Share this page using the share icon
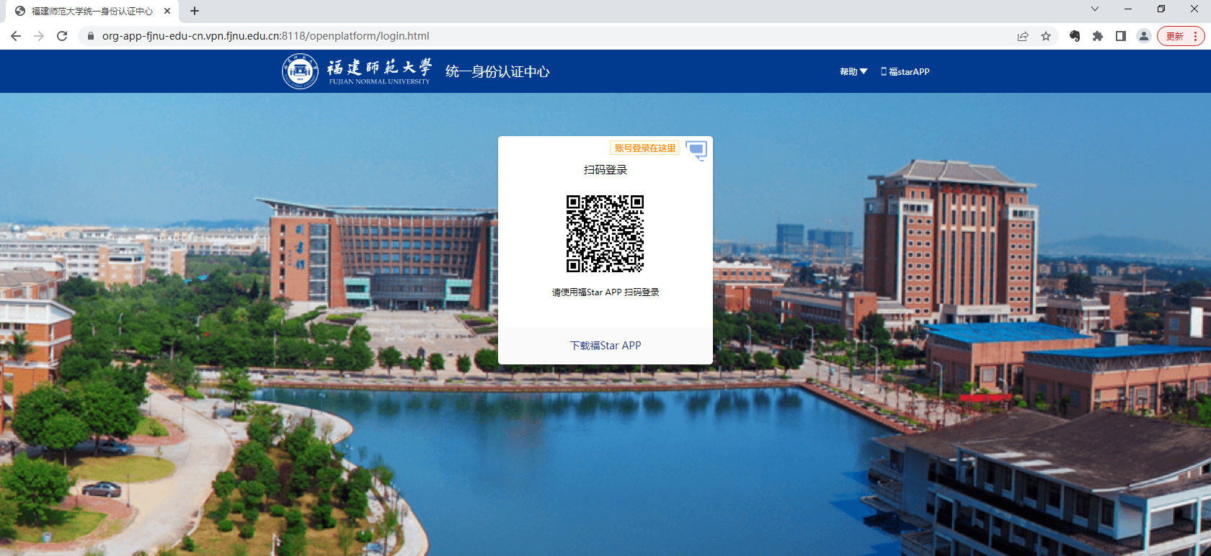This screenshot has width=1211, height=556. pyautogui.click(x=1022, y=36)
